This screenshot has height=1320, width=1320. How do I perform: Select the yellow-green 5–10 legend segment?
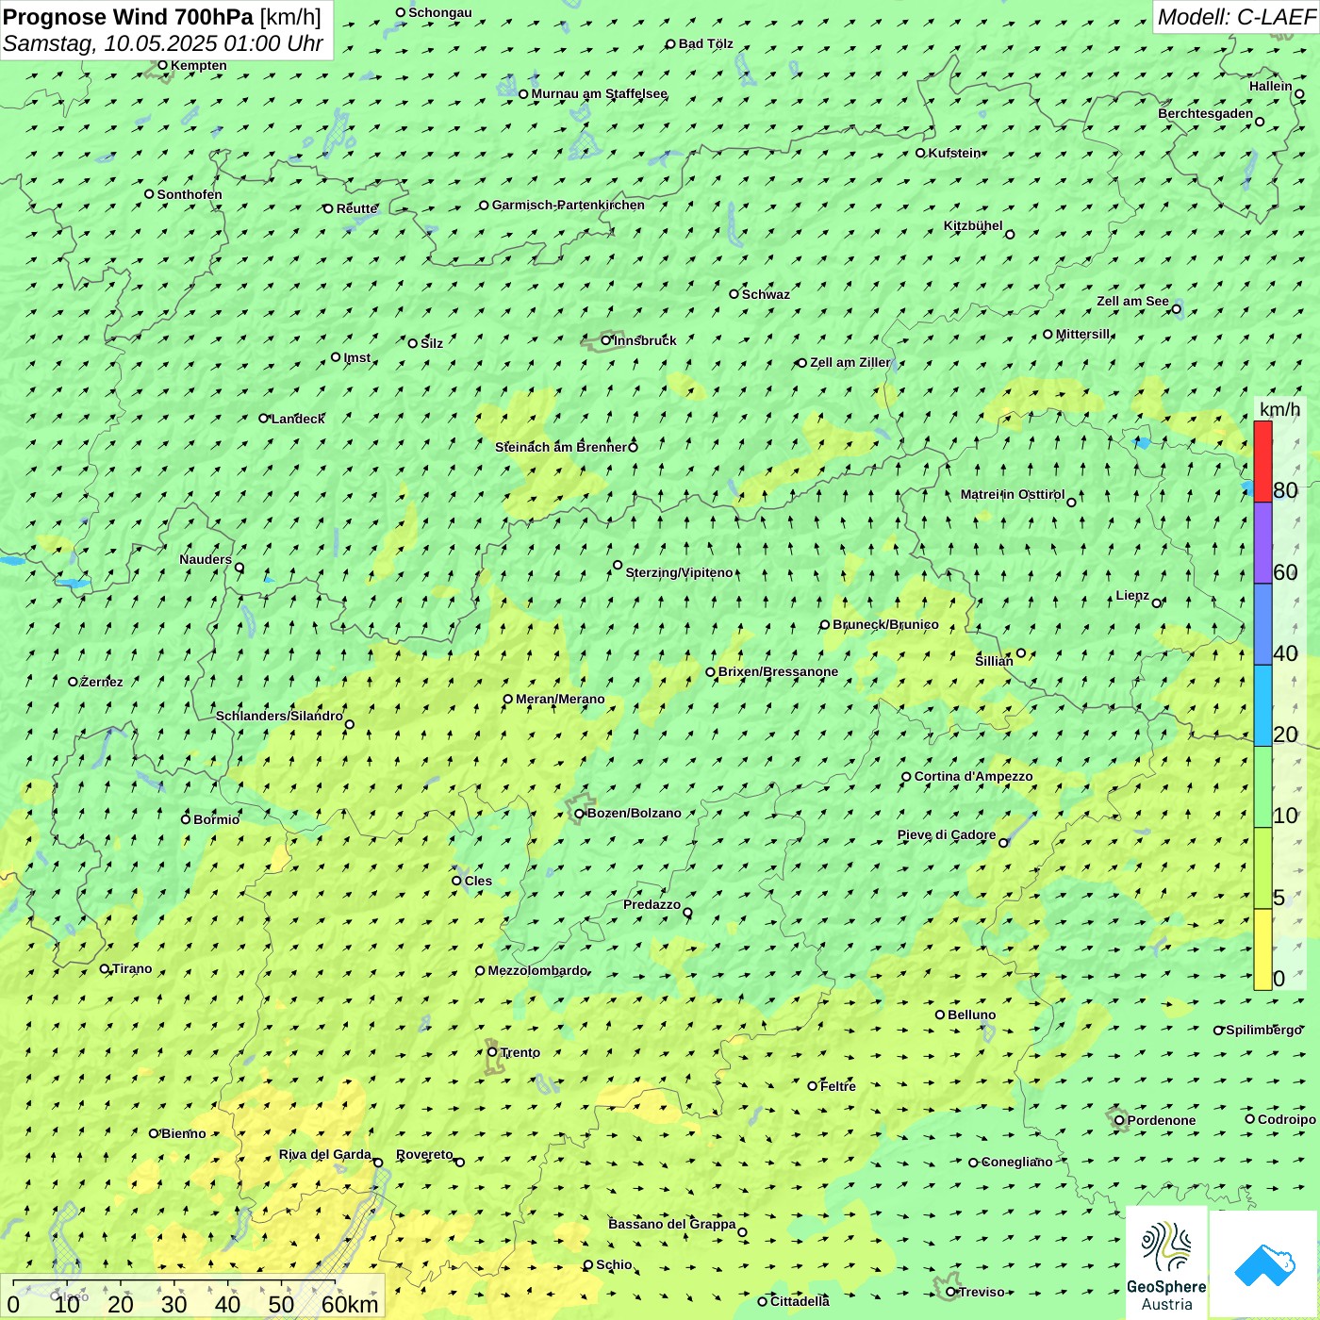[x=1262, y=868]
